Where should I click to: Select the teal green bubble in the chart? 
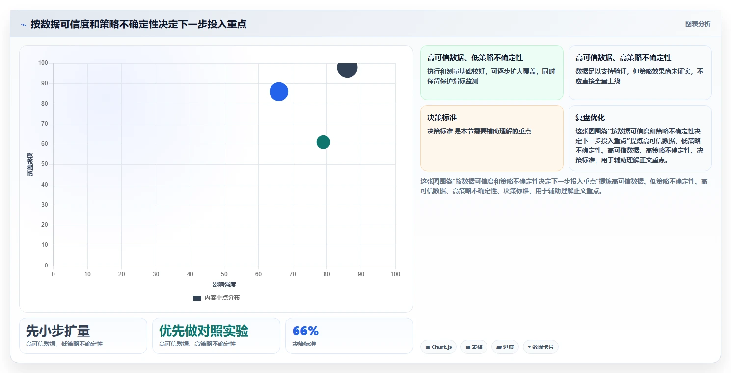(323, 142)
